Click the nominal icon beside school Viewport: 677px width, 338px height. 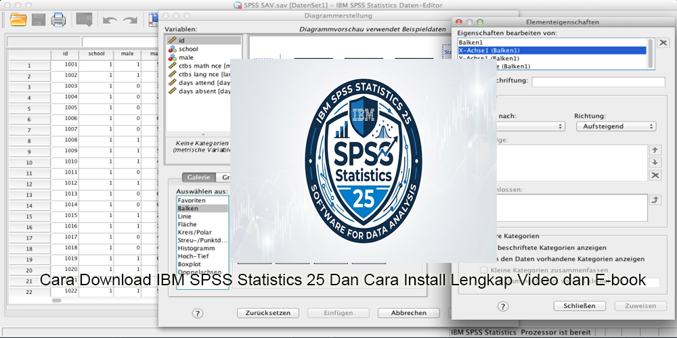click(172, 49)
